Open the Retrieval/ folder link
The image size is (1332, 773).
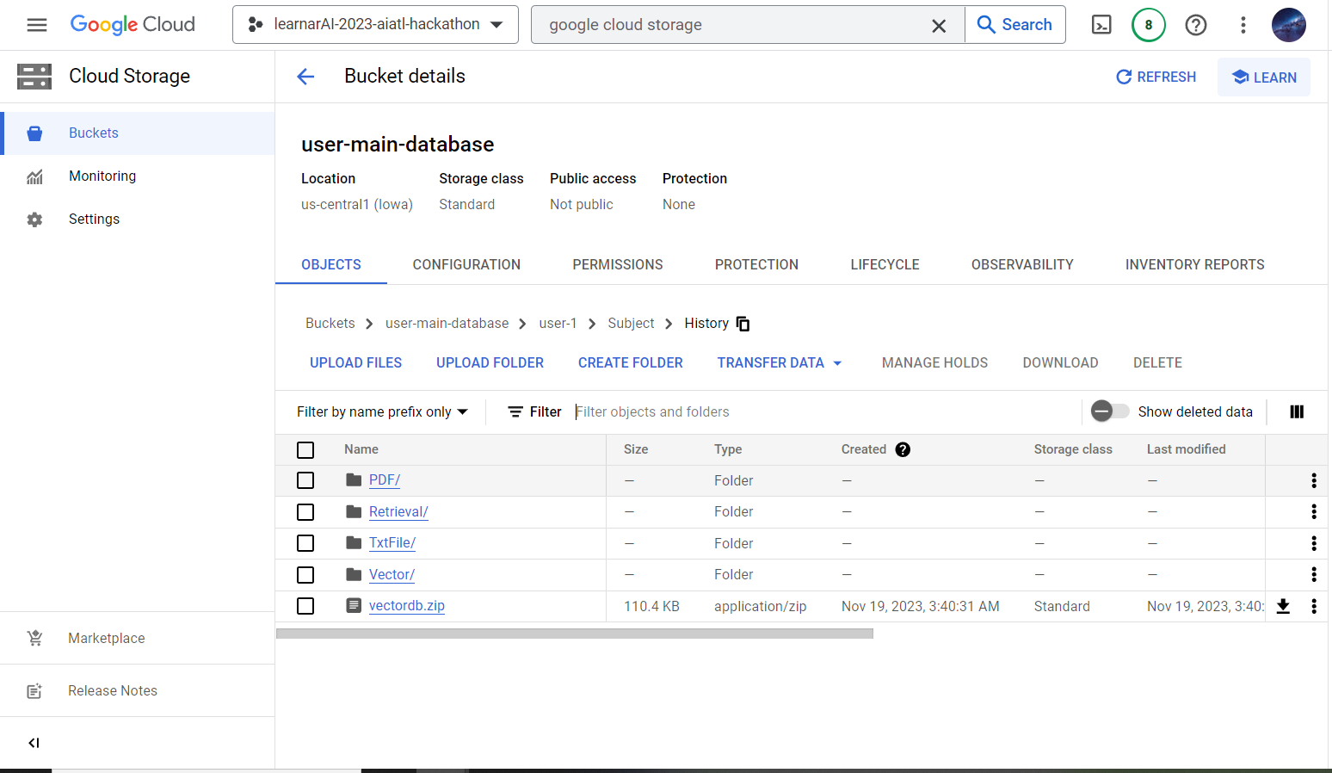point(398,512)
